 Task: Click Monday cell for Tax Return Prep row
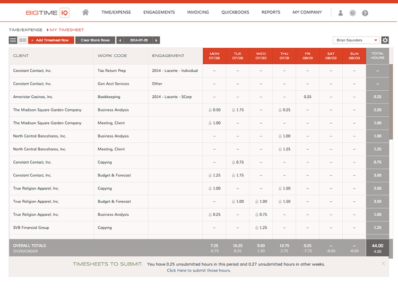tap(214, 71)
